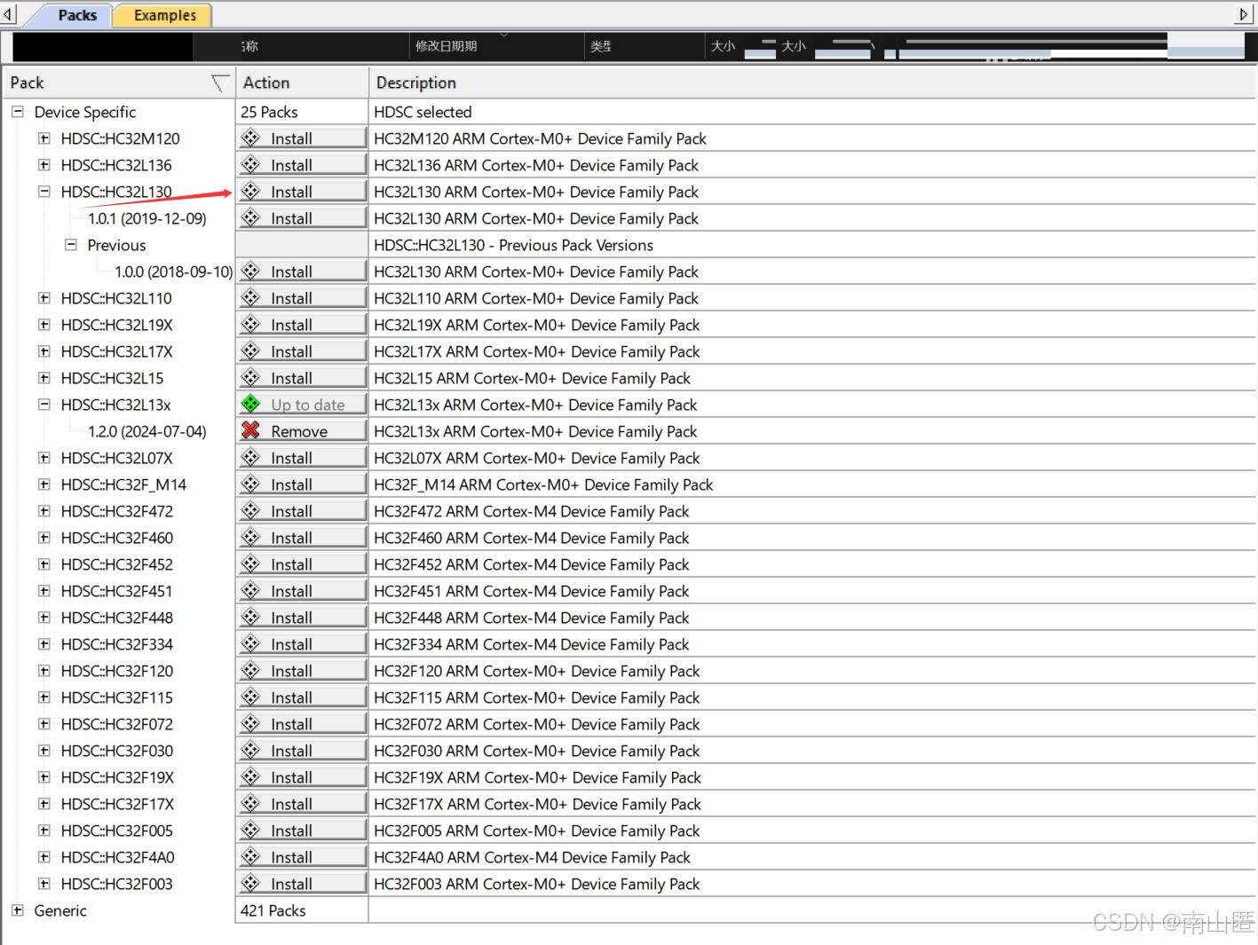Screen dimensions: 1258x945
Task: Click the install icon for HDSC::HC32L07X
Action: (x=251, y=458)
